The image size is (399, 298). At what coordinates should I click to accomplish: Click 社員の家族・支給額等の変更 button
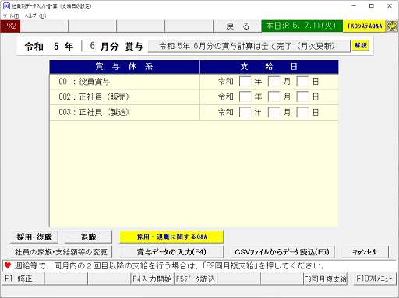[61, 252]
